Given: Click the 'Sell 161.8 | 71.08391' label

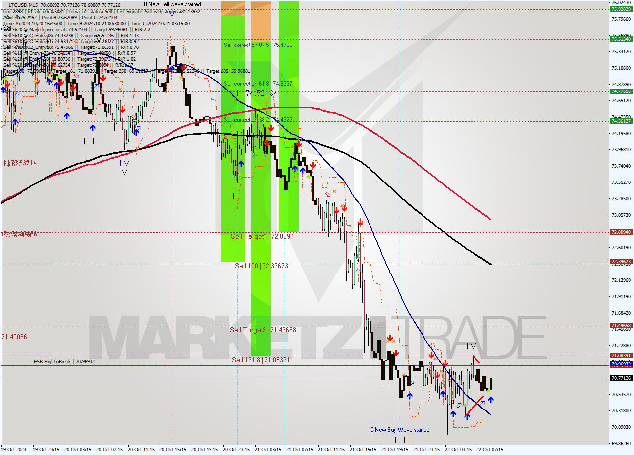Looking at the screenshot, I should 261,360.
